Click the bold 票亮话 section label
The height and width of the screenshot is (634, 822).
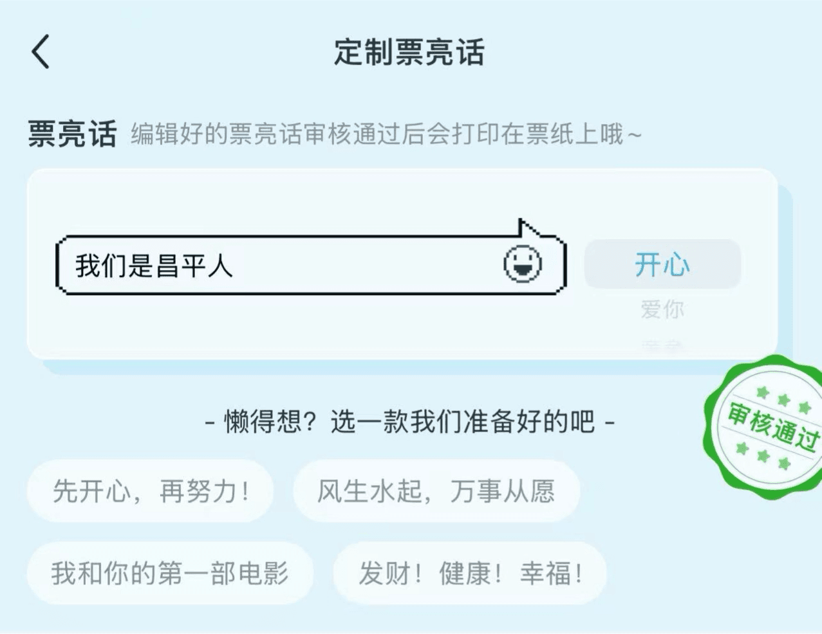coord(72,134)
